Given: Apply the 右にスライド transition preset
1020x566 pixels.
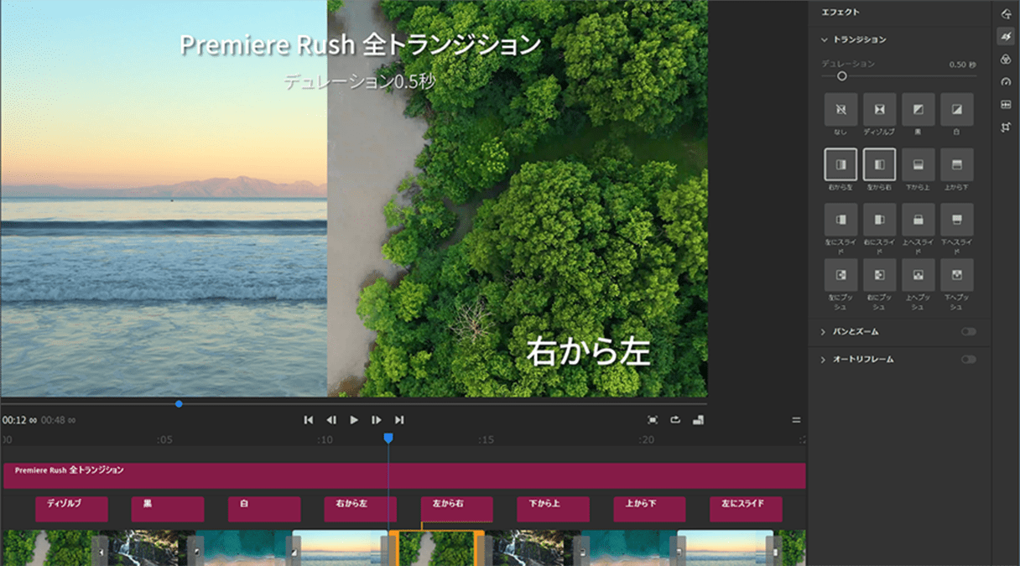Looking at the screenshot, I should tap(879, 220).
